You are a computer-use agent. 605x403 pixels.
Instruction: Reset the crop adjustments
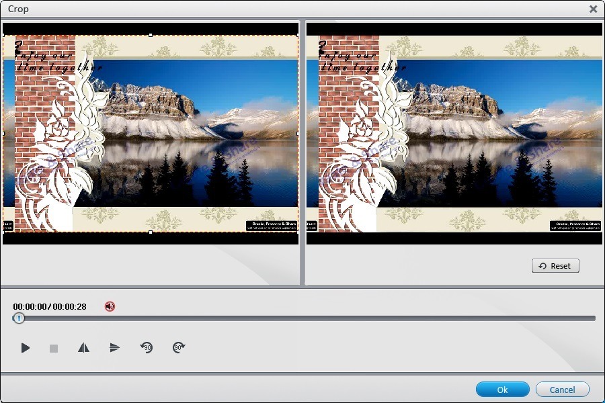[555, 265]
